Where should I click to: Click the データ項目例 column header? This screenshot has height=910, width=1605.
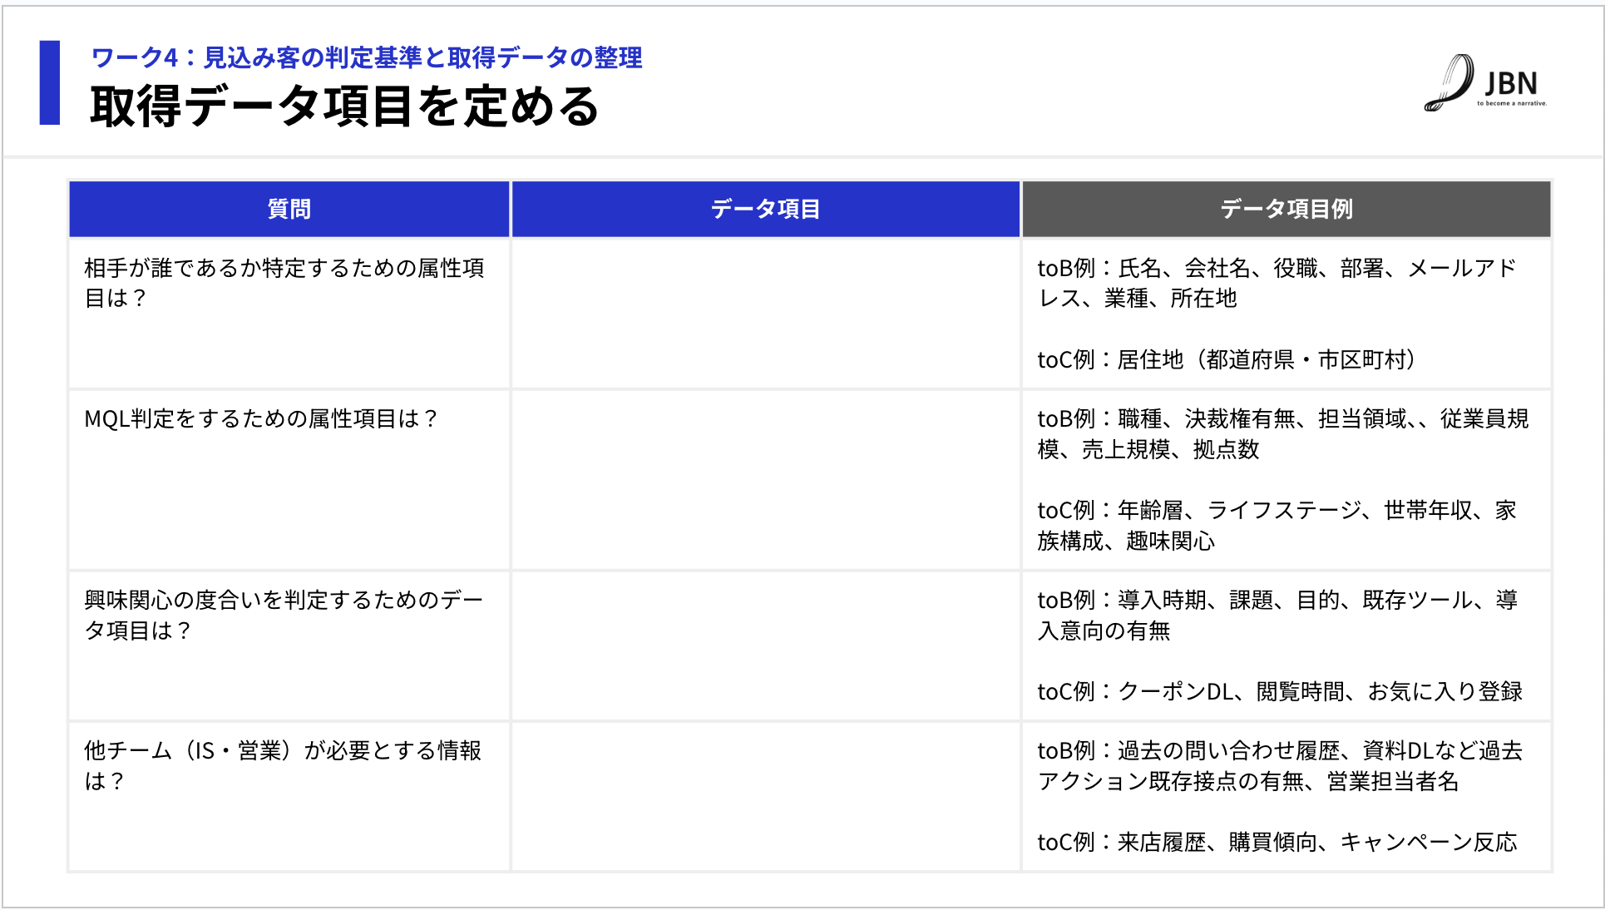(1286, 209)
